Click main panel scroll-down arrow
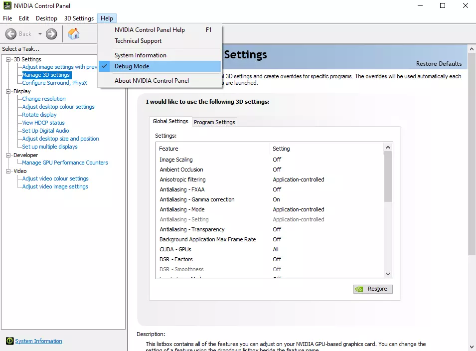 click(x=472, y=347)
